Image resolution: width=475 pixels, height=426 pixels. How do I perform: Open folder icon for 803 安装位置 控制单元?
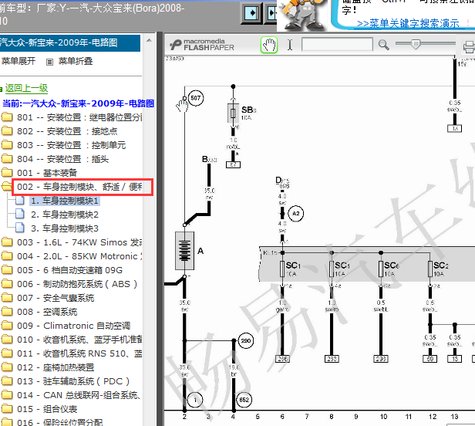click(x=7, y=145)
